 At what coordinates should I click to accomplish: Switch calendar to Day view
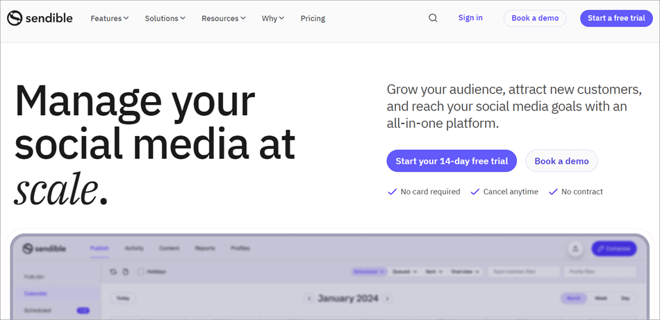click(x=625, y=298)
